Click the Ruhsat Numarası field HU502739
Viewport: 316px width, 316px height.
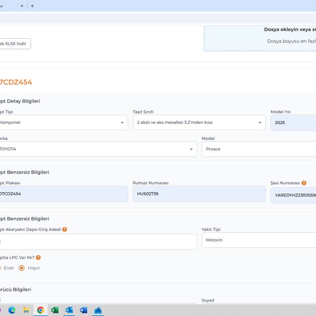point(199,194)
